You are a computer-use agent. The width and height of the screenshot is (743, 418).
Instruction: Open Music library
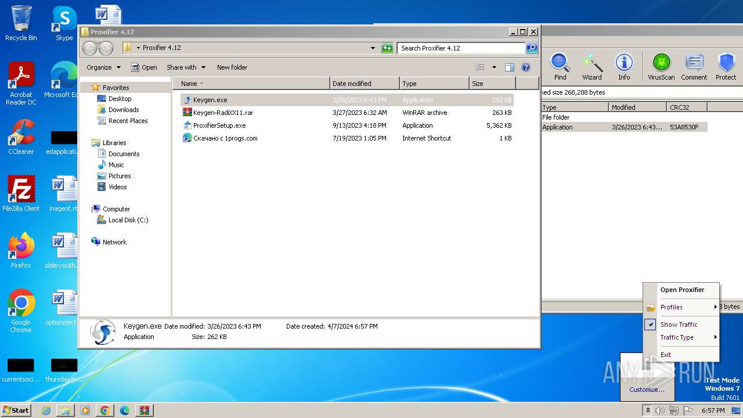[116, 165]
